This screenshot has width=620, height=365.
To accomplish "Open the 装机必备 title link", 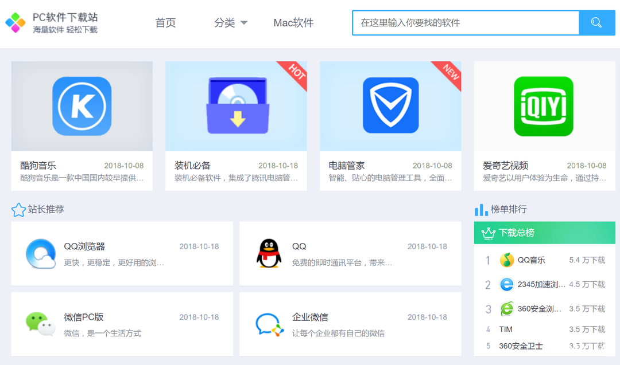I will click(192, 166).
